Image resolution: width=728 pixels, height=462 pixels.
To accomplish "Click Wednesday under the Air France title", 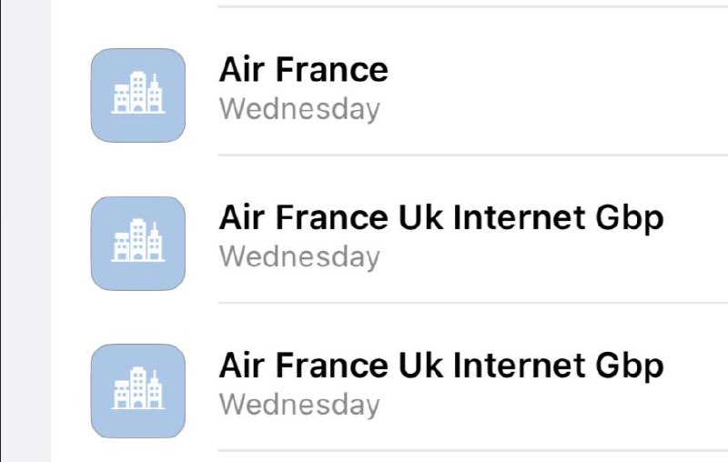I will (x=299, y=110).
